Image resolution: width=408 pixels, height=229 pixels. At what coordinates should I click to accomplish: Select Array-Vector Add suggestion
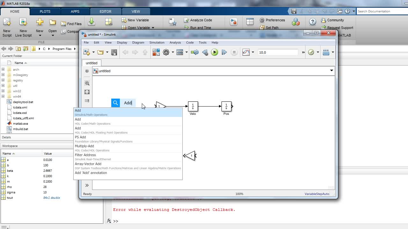[x=128, y=166]
